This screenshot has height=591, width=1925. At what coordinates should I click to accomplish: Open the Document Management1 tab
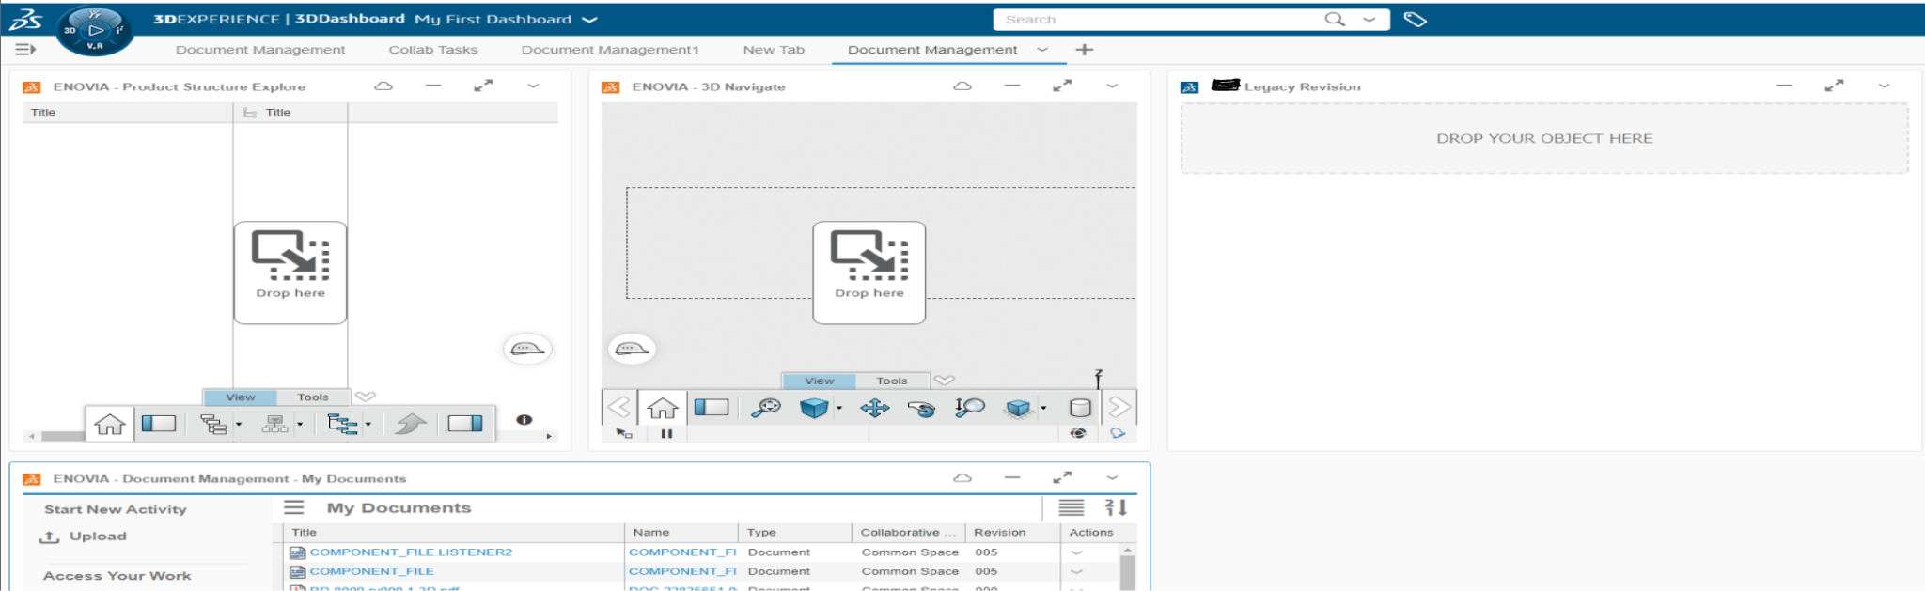coord(610,50)
